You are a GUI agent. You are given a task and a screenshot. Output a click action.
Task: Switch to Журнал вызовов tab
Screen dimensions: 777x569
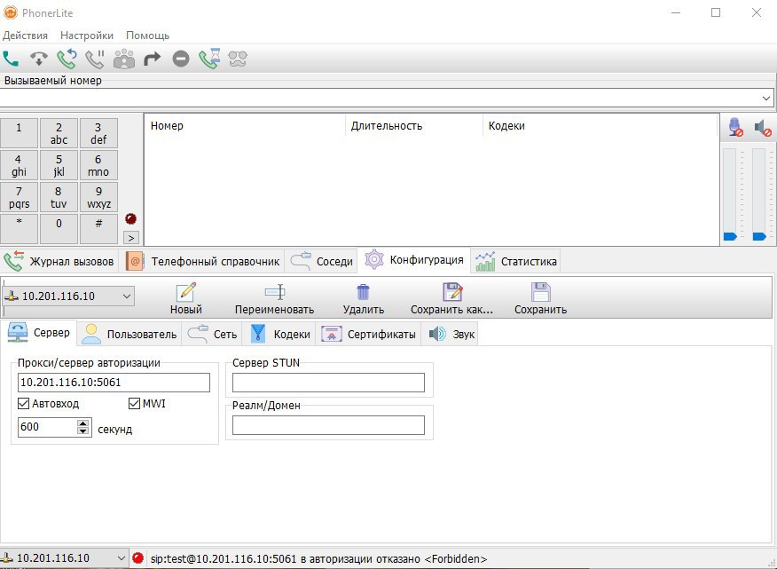pos(59,261)
